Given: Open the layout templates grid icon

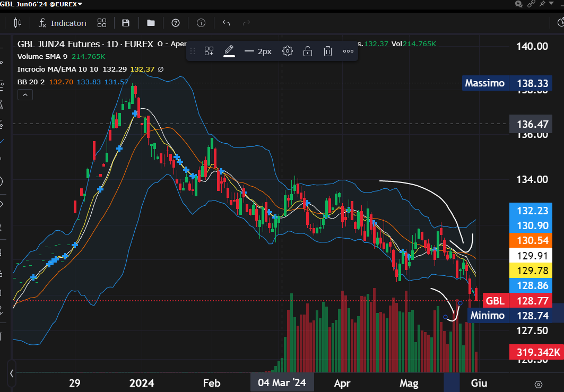Looking at the screenshot, I should click(x=102, y=23).
